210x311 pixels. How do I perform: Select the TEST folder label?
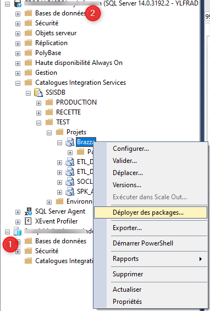pos(63,122)
